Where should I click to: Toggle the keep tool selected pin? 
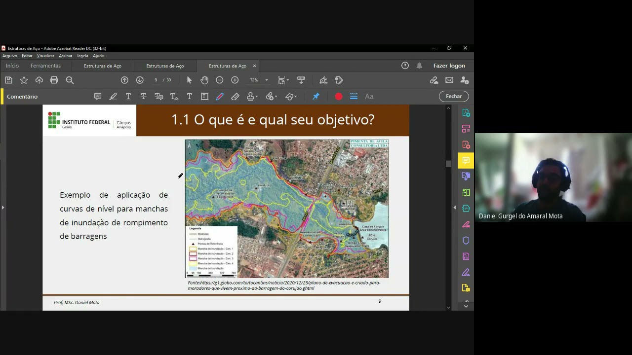pyautogui.click(x=316, y=97)
